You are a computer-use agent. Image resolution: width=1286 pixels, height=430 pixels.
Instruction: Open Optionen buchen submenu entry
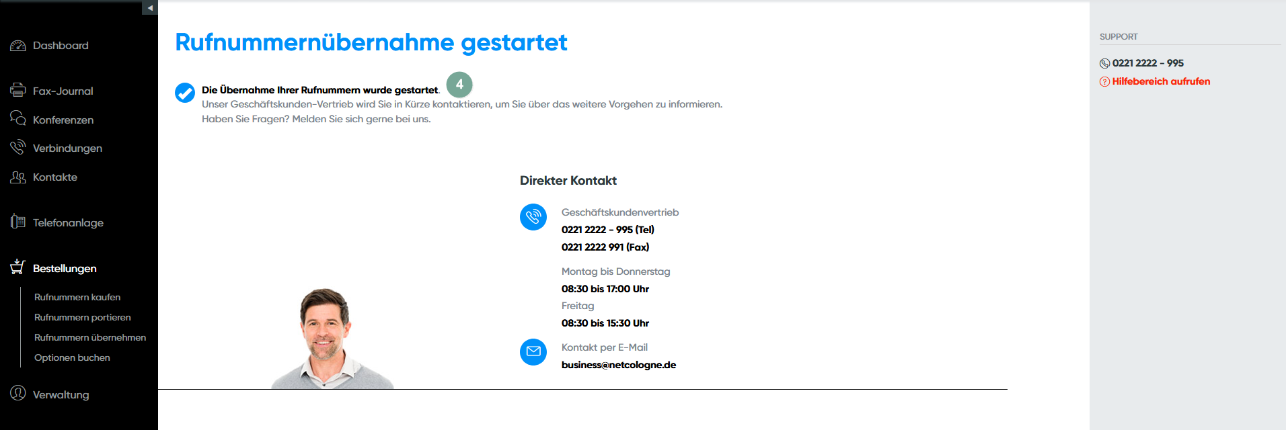72,357
